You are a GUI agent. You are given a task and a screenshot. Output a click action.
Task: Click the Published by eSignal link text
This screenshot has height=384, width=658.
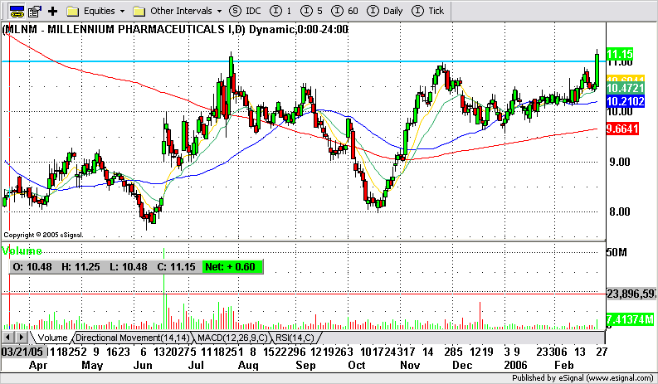(582, 378)
